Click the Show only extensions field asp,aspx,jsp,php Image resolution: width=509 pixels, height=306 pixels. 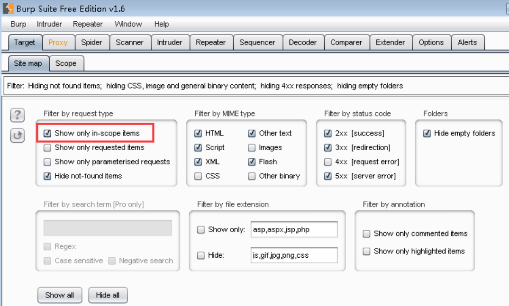pyautogui.click(x=294, y=230)
